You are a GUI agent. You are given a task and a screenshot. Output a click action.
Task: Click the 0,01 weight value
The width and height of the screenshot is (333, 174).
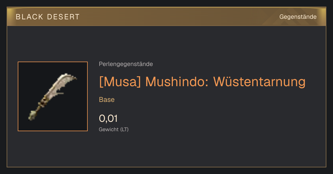(108, 118)
